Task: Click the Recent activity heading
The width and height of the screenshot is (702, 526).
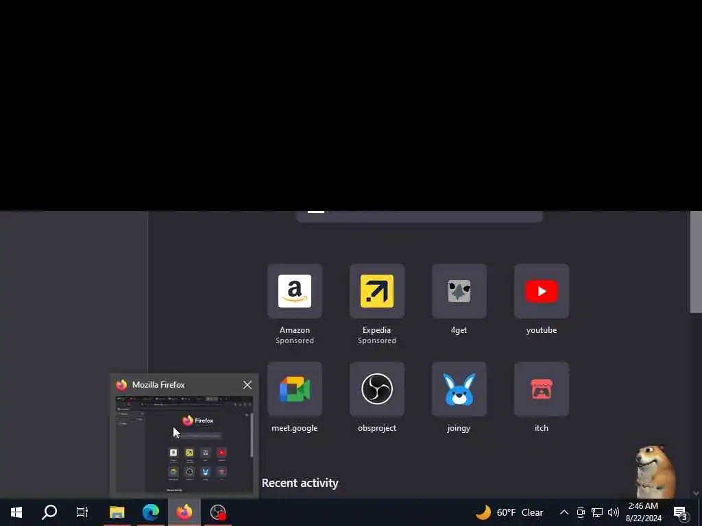Action: (300, 483)
